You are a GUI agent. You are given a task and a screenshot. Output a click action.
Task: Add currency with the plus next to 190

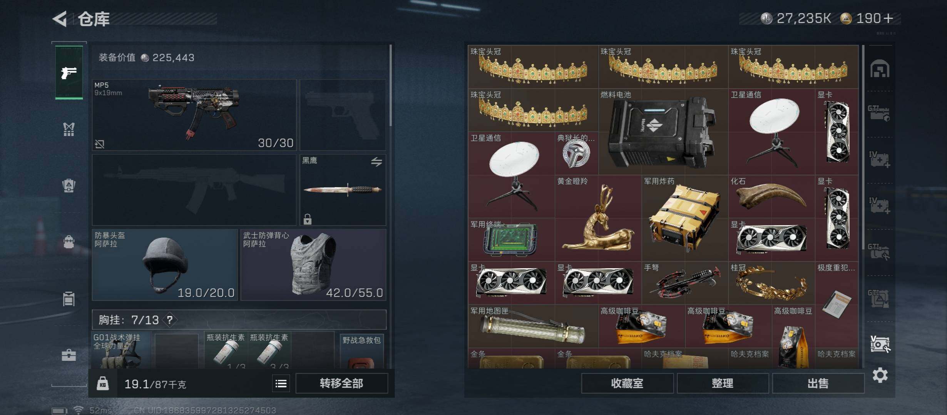[x=888, y=18]
